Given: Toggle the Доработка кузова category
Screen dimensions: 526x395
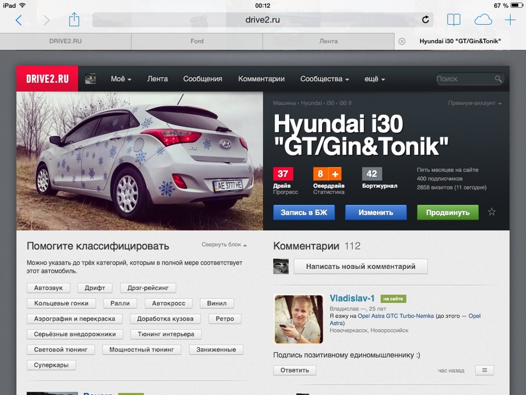Looking at the screenshot, I should pyautogui.click(x=165, y=319).
